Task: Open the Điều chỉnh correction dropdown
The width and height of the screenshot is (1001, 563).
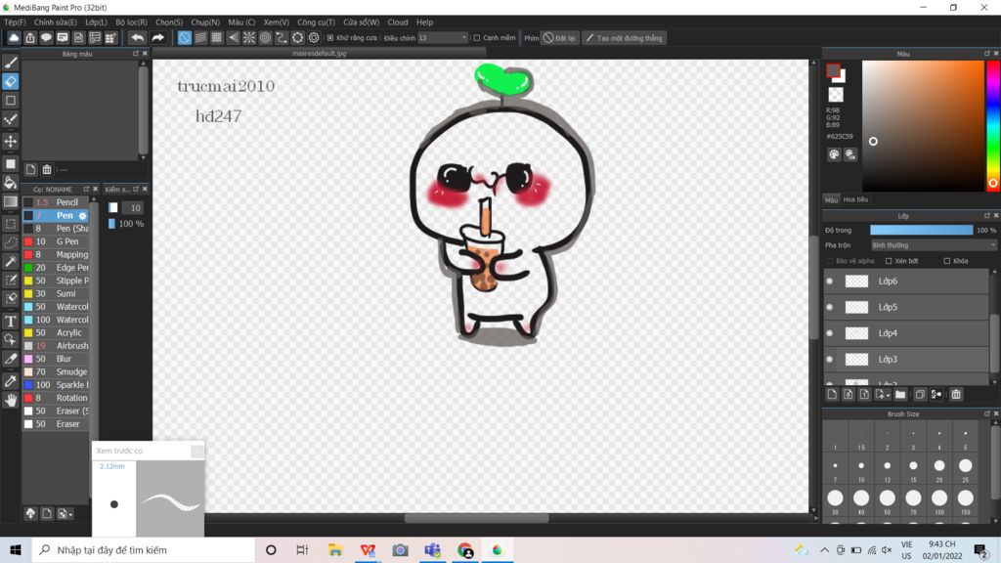Action: (443, 38)
